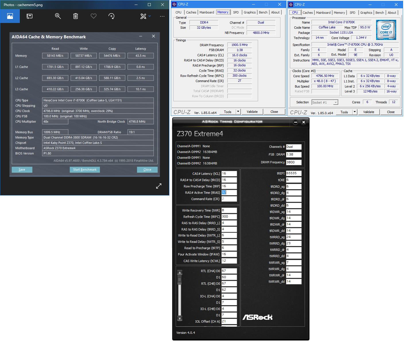
Task: Open the Tools dropdown arrow in CPU-Z CPU window
Action: click(355, 112)
